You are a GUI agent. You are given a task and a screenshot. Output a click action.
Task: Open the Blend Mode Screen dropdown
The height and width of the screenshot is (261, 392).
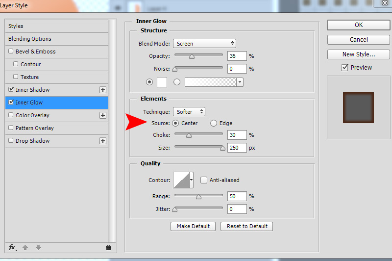click(204, 44)
